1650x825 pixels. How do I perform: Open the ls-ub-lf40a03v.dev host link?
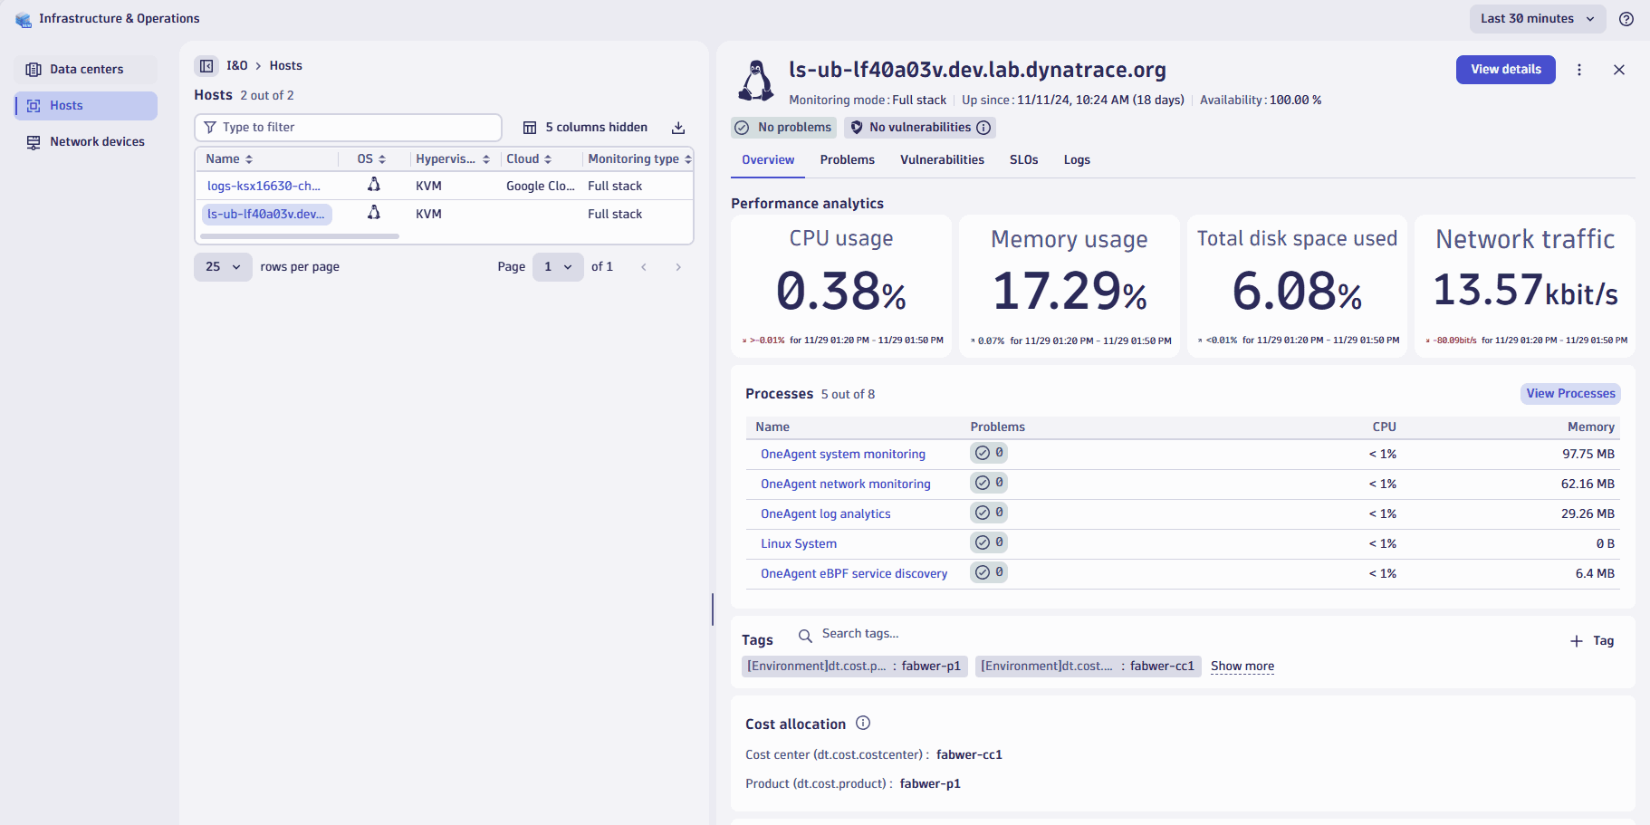click(x=266, y=214)
